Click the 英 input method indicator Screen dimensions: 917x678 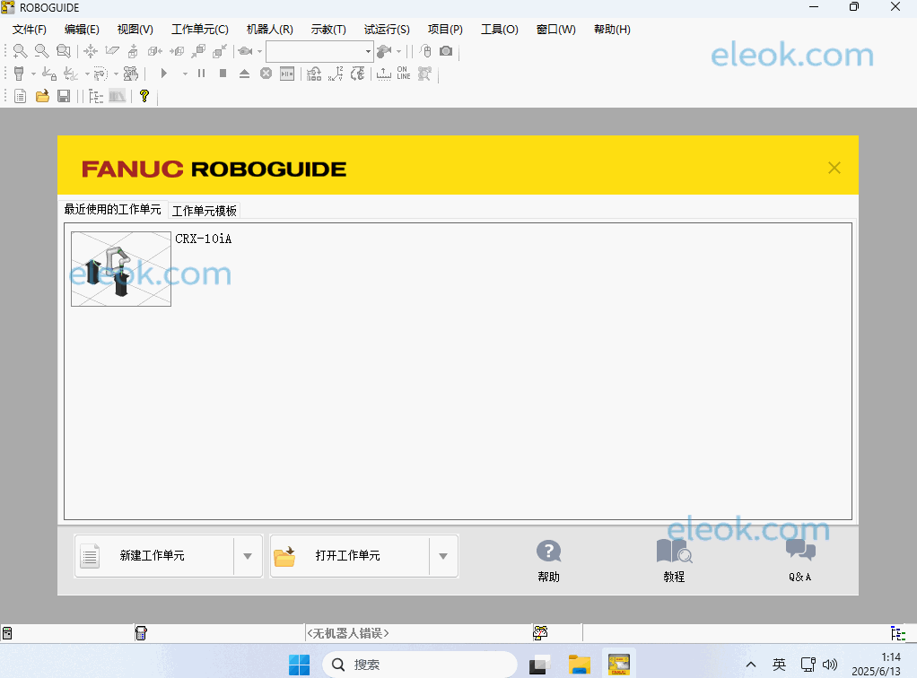(x=779, y=665)
